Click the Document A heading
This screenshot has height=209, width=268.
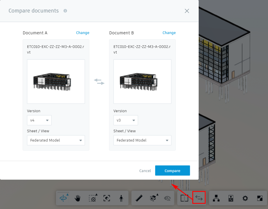[x=35, y=33]
